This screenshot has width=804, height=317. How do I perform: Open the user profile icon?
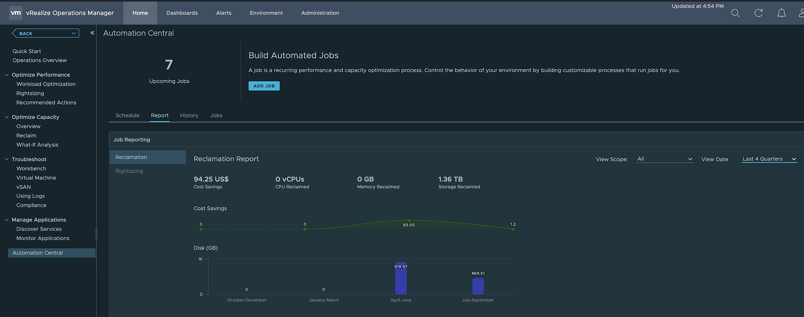(801, 13)
